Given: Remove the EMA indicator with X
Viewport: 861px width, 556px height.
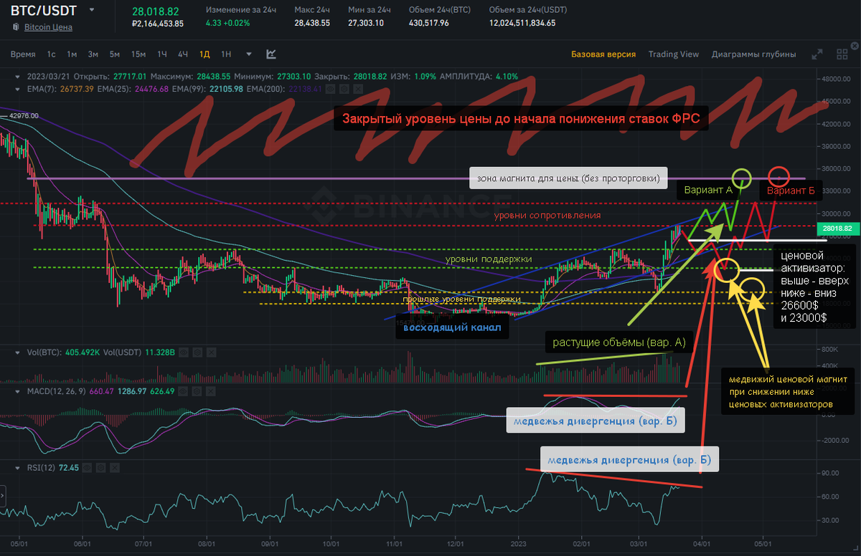Looking at the screenshot, I should point(358,89).
